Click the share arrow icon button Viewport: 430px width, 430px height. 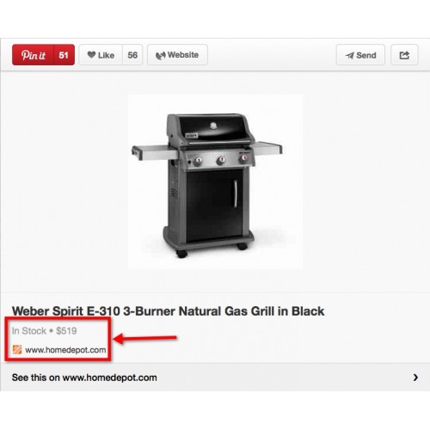(404, 55)
